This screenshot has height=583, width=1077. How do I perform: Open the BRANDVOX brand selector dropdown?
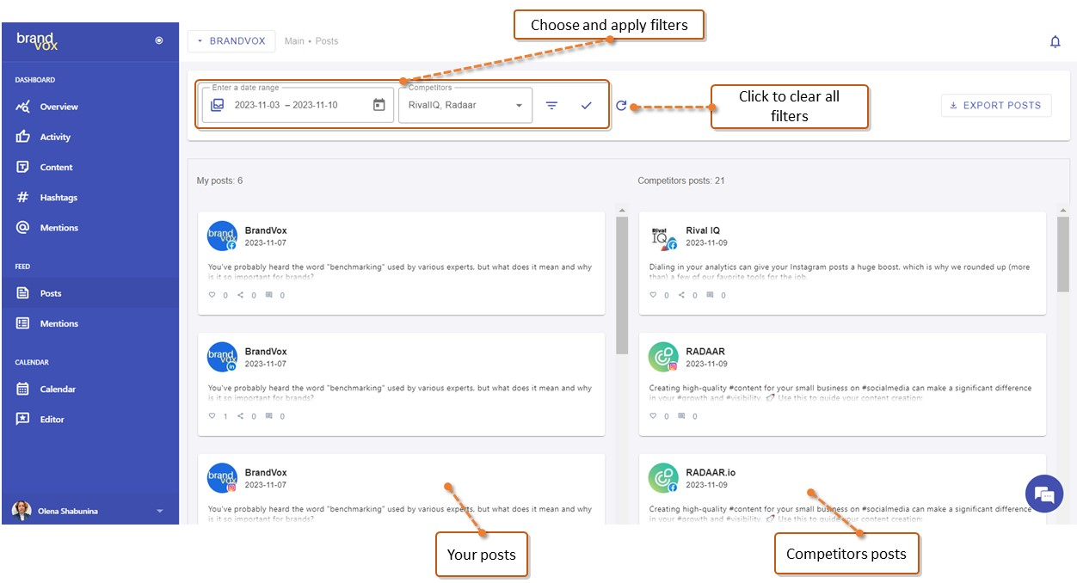point(231,40)
